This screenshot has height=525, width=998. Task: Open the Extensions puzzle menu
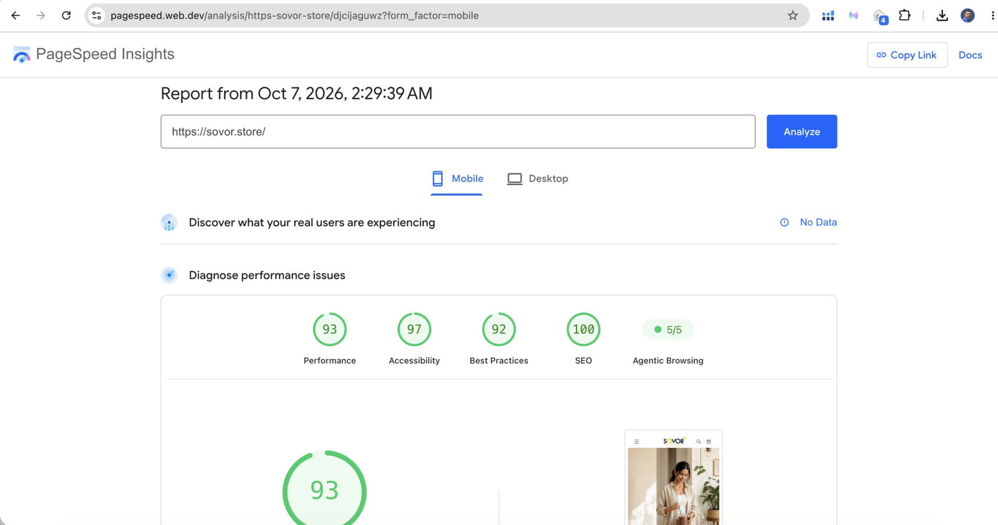pyautogui.click(x=904, y=16)
